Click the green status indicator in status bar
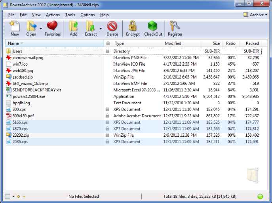272x203 pixels. tap(260, 196)
